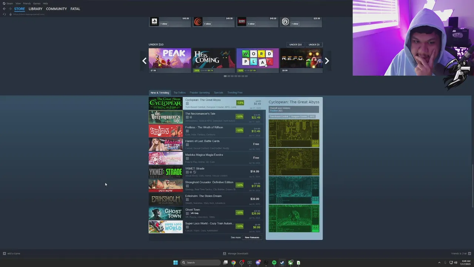Switch to the LIBRARY section

pyautogui.click(x=36, y=9)
